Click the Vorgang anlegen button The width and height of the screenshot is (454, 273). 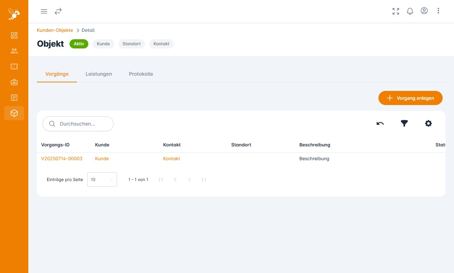[x=410, y=98]
